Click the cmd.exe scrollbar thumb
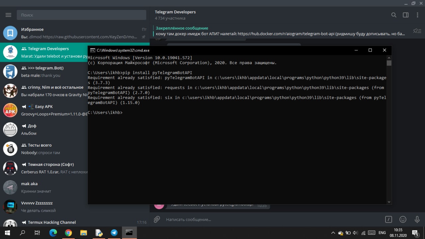 (x=389, y=63)
